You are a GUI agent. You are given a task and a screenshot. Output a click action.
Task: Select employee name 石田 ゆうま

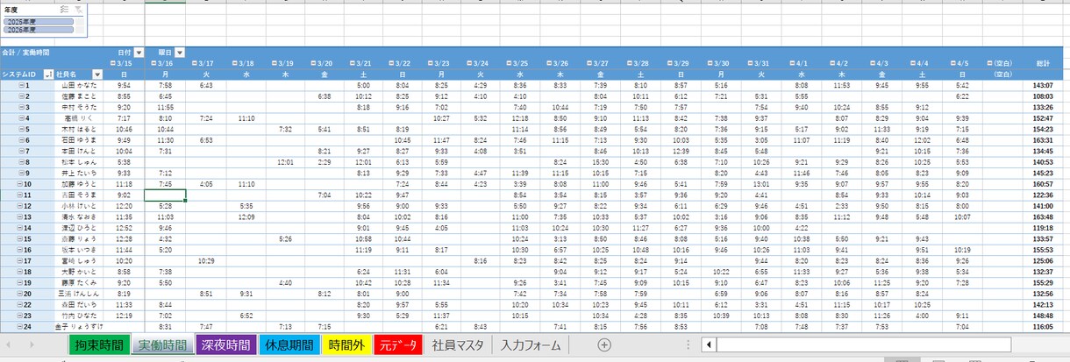pos(79,140)
